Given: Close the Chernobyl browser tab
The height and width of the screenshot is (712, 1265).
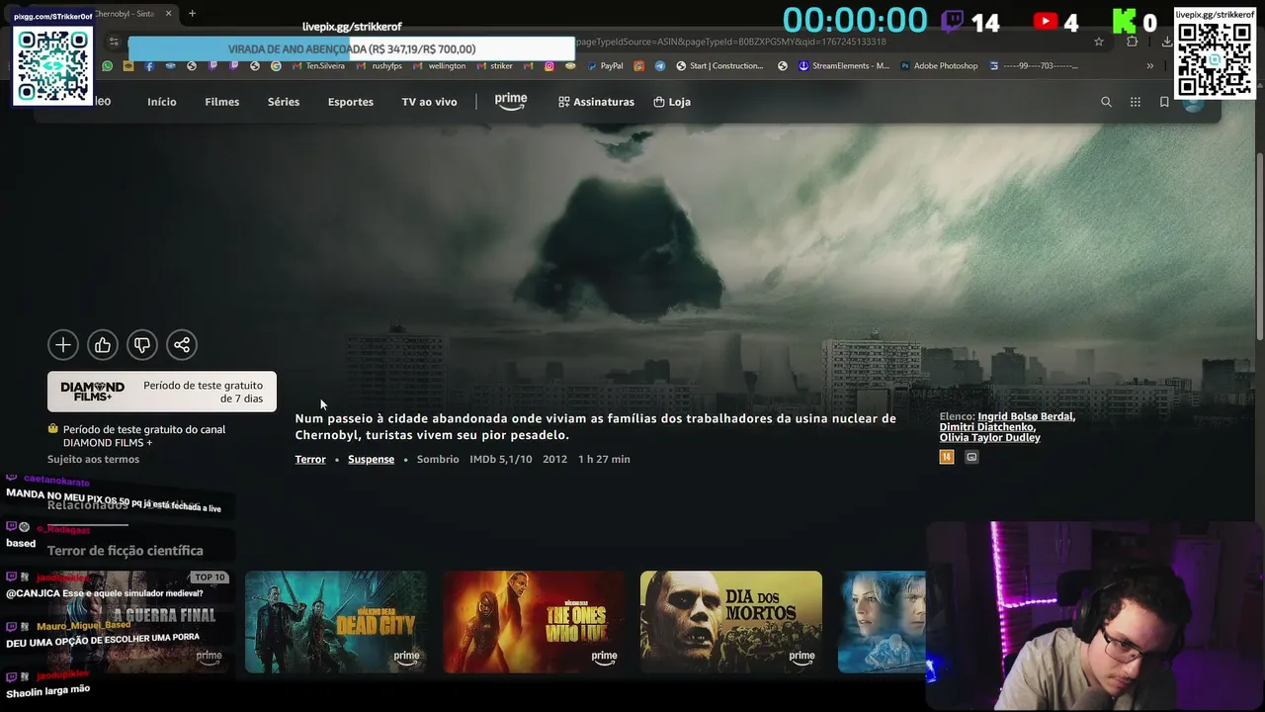Looking at the screenshot, I should coord(168,14).
